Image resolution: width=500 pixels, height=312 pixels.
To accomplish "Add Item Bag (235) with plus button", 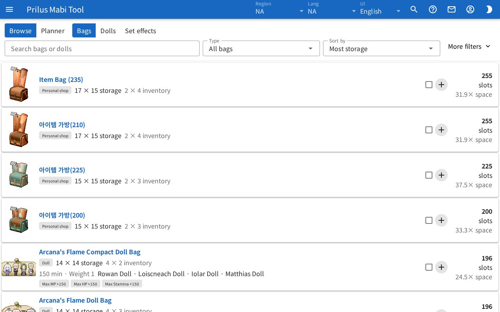I will [441, 85].
